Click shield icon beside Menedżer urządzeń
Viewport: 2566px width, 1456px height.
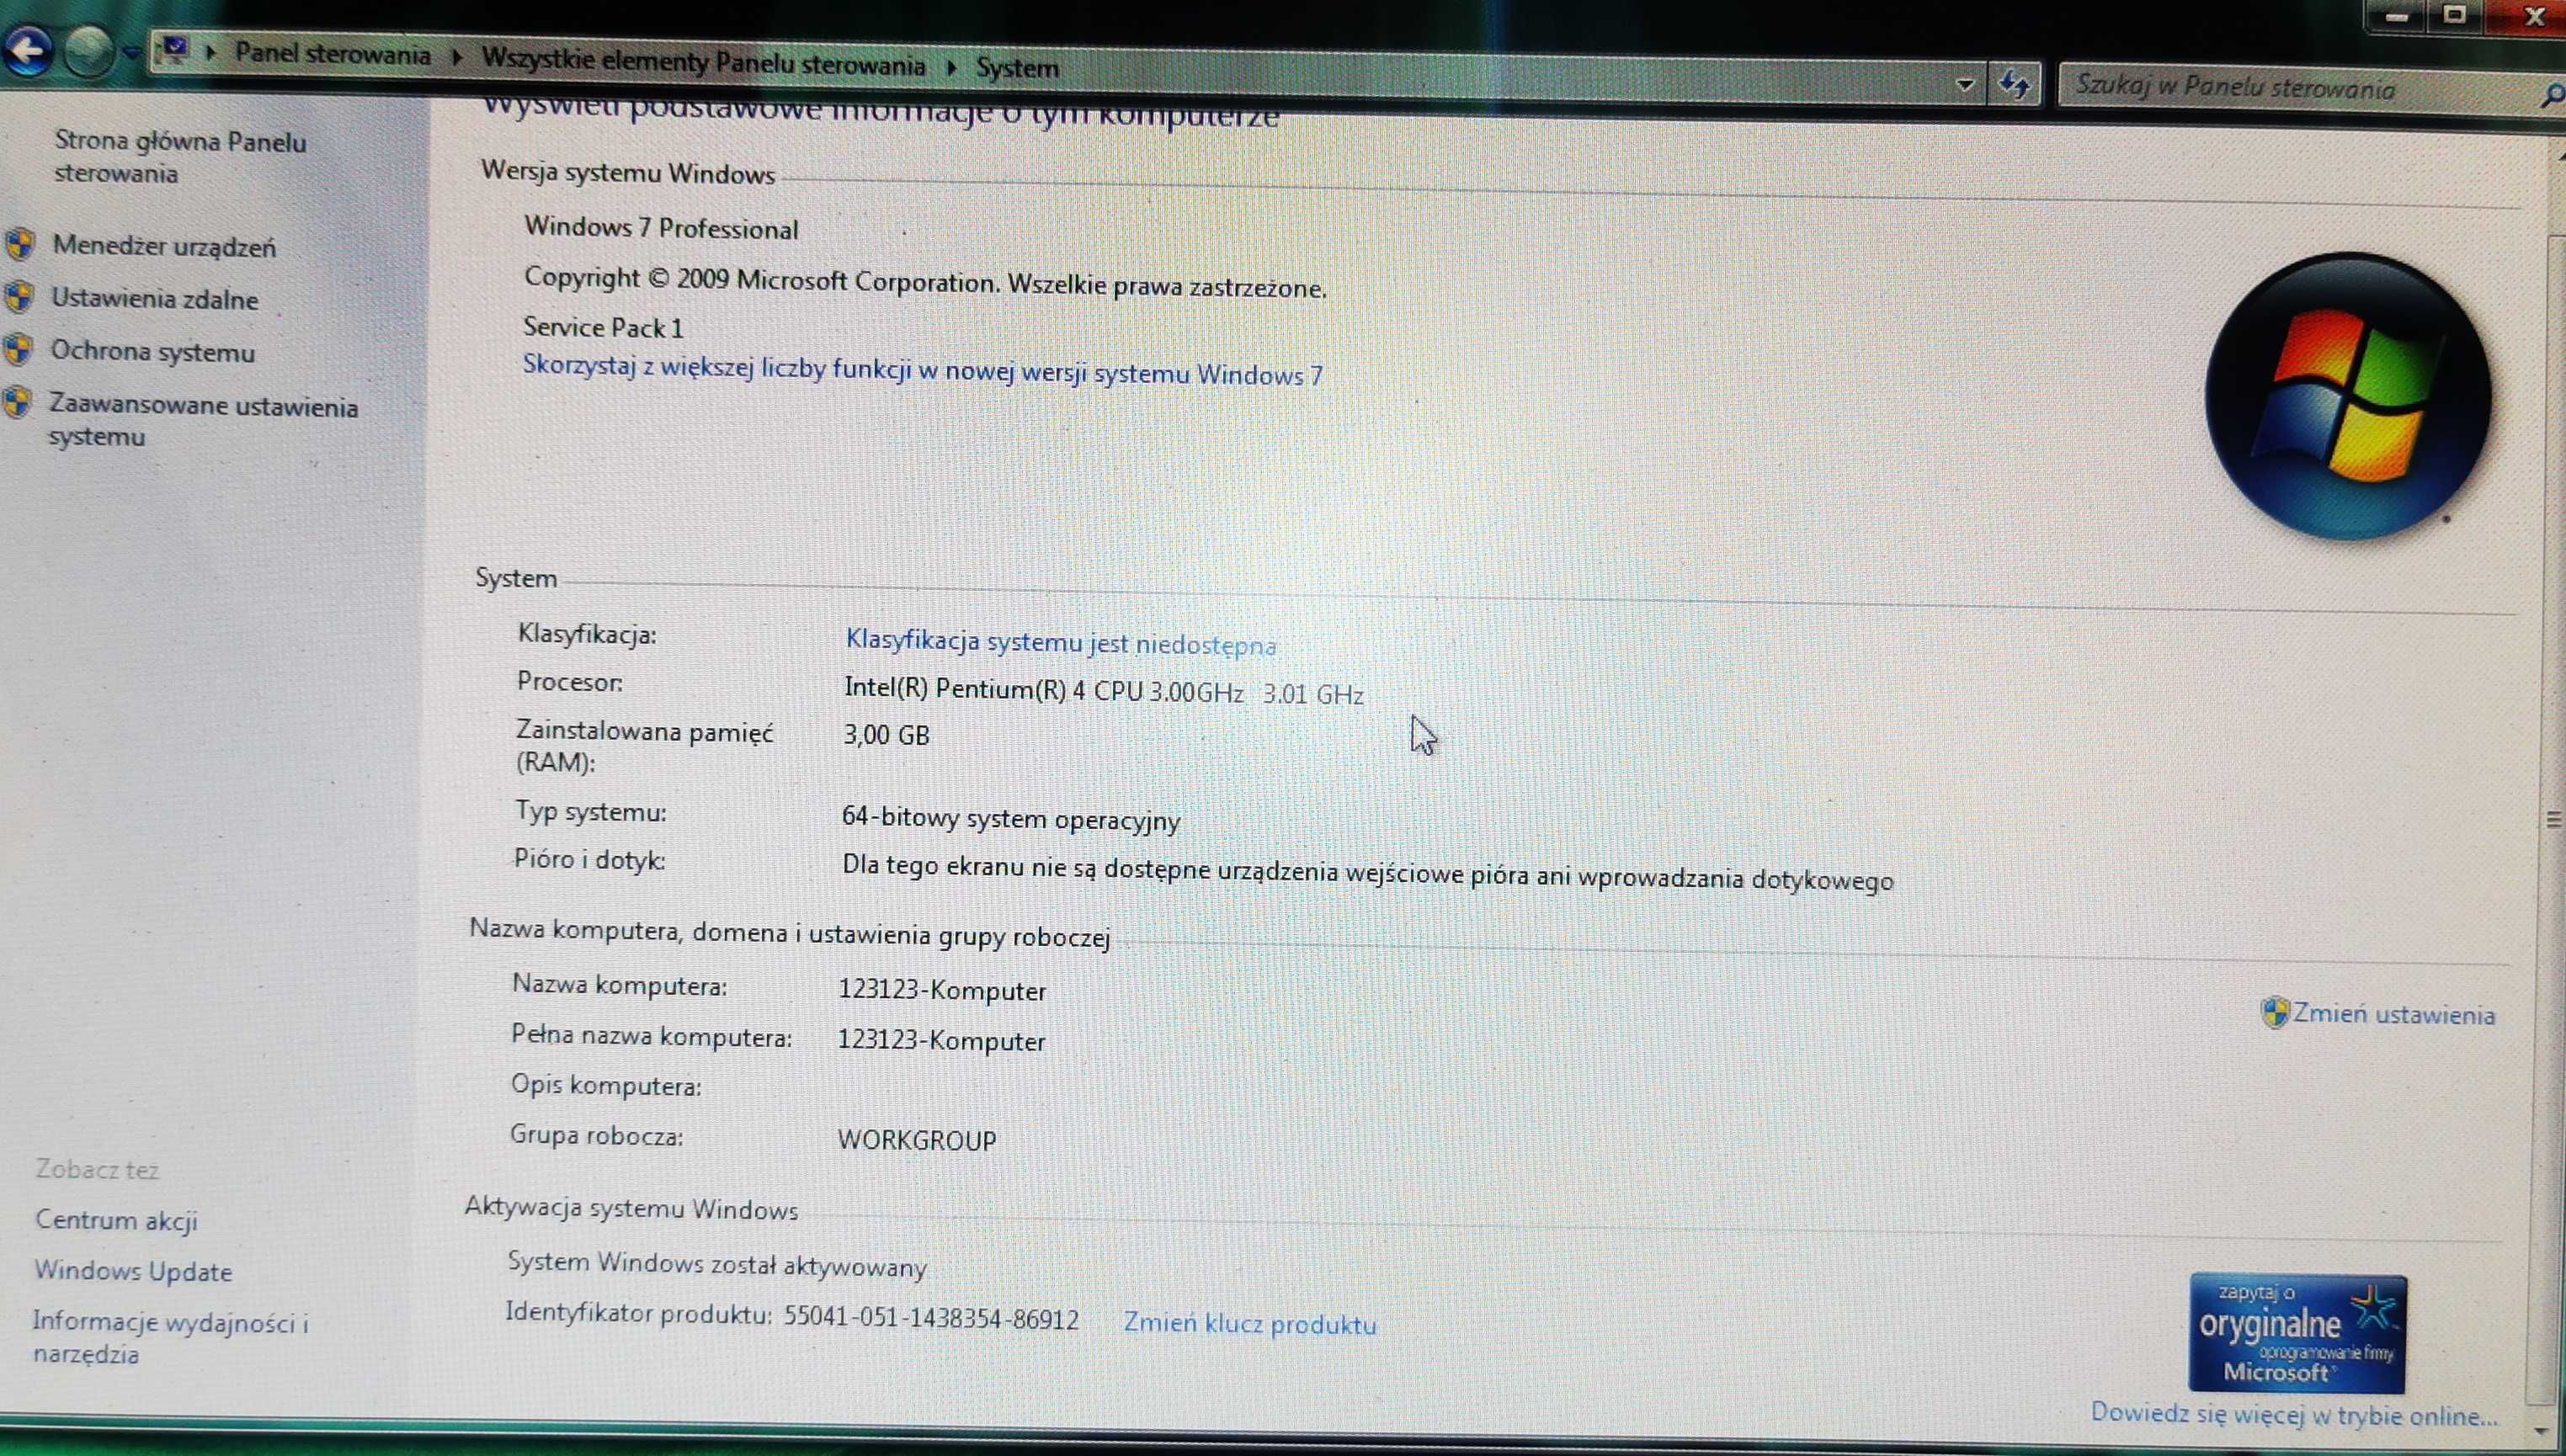[19, 243]
